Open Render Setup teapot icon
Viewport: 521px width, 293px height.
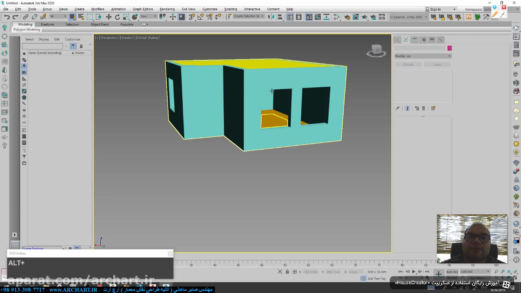coord(347,17)
